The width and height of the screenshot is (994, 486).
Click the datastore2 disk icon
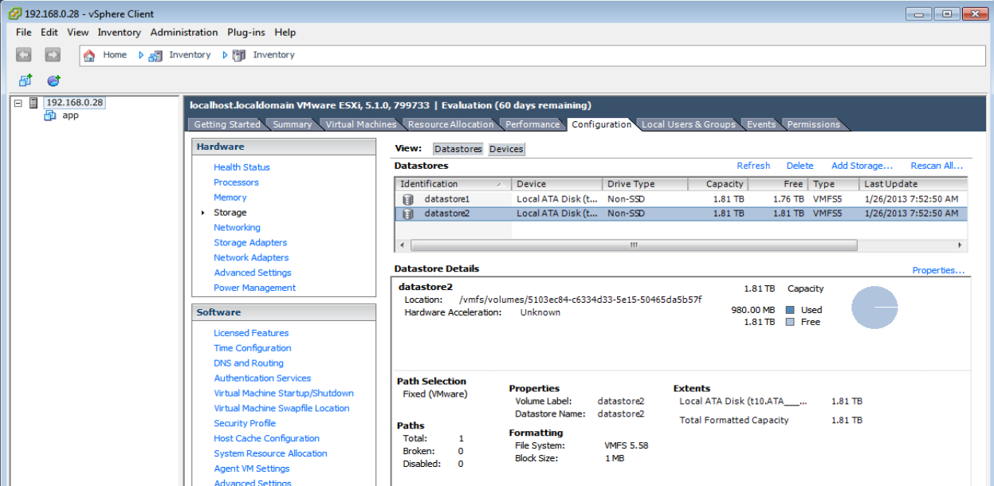409,214
